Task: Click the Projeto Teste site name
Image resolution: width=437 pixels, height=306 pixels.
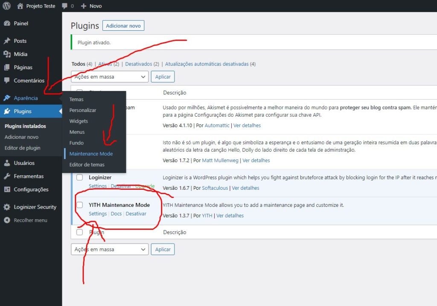Action: (41, 6)
